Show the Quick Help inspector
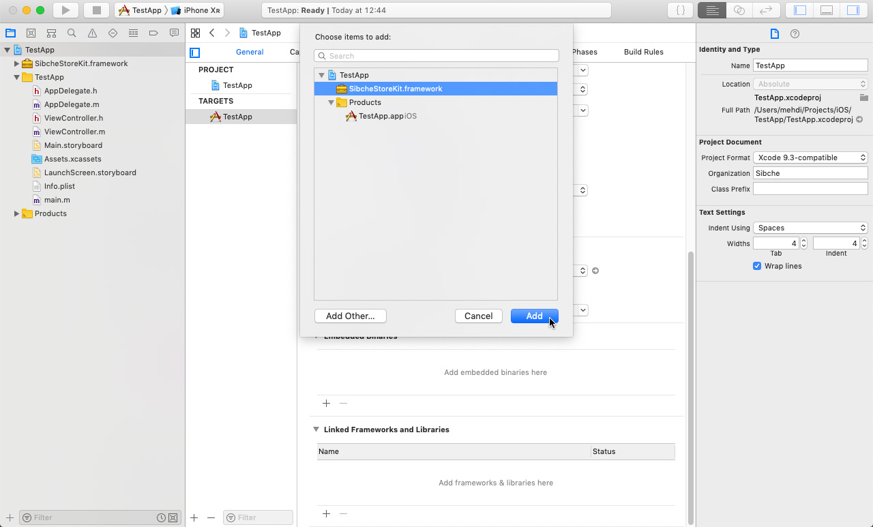This screenshot has width=873, height=527. [795, 33]
